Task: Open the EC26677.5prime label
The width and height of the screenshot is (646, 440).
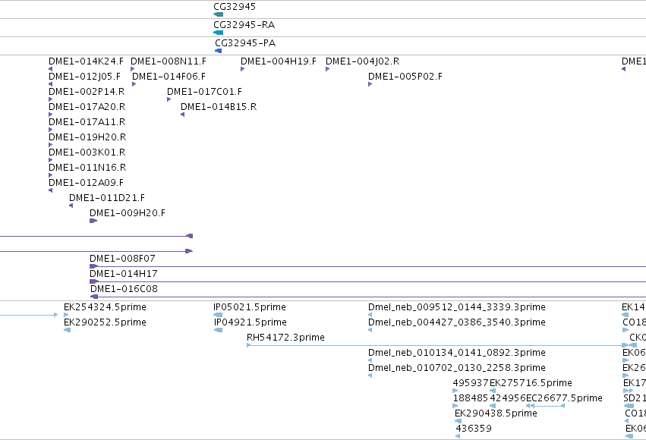Action: [x=564, y=398]
